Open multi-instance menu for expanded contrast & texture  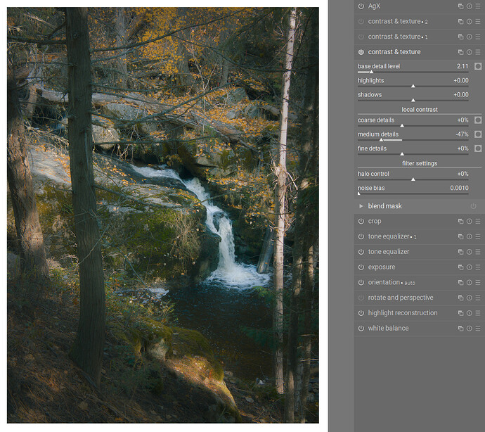[460, 52]
